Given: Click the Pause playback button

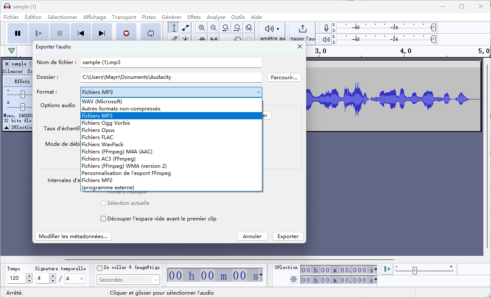Looking at the screenshot, I should click(18, 33).
